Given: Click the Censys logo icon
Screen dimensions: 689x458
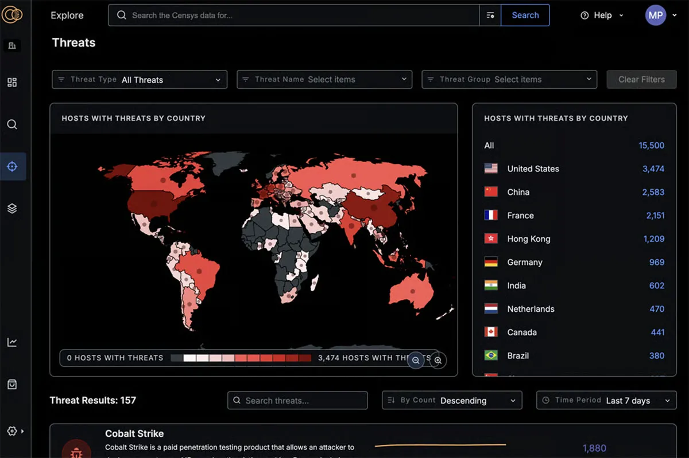Looking at the screenshot, I should [x=11, y=15].
